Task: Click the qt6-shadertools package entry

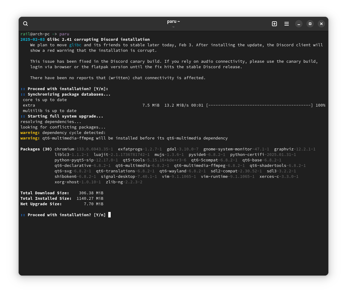Action: pyautogui.click(x=277, y=166)
